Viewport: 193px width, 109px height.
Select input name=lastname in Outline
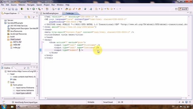(x=25, y=90)
